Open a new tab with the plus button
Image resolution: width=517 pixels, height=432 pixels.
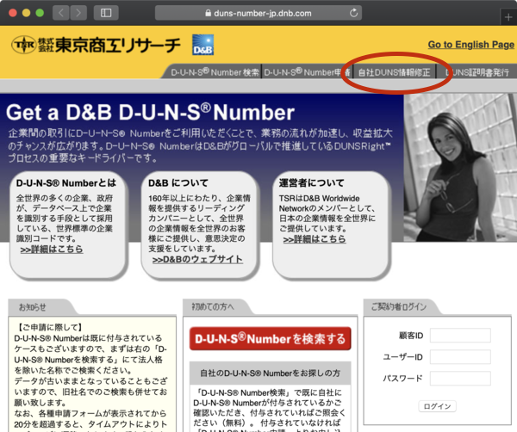[x=508, y=17]
